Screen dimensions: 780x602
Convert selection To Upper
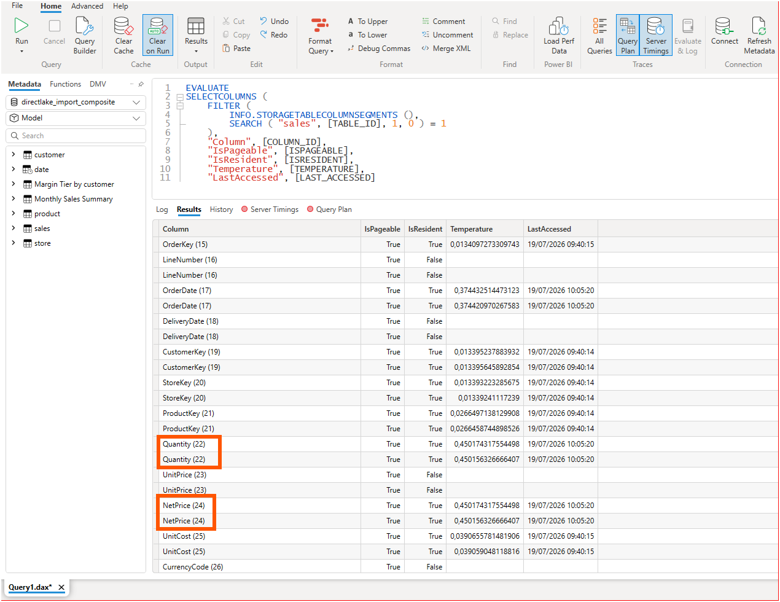tap(367, 21)
